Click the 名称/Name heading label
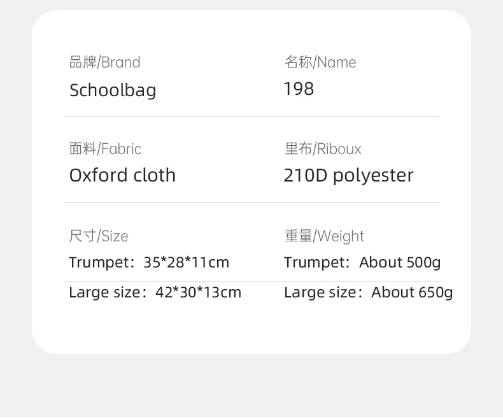This screenshot has height=419, width=503. pyautogui.click(x=320, y=62)
